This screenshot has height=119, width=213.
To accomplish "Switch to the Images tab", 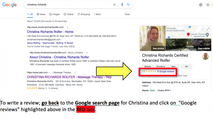I will click(x=54, y=14).
